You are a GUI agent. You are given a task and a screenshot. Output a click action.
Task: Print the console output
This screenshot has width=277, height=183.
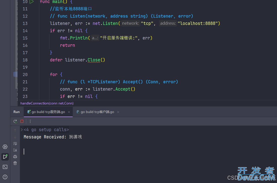(x=15, y=157)
